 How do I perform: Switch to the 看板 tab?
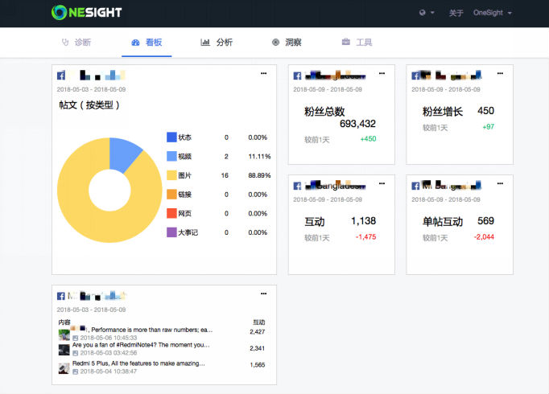[147, 43]
